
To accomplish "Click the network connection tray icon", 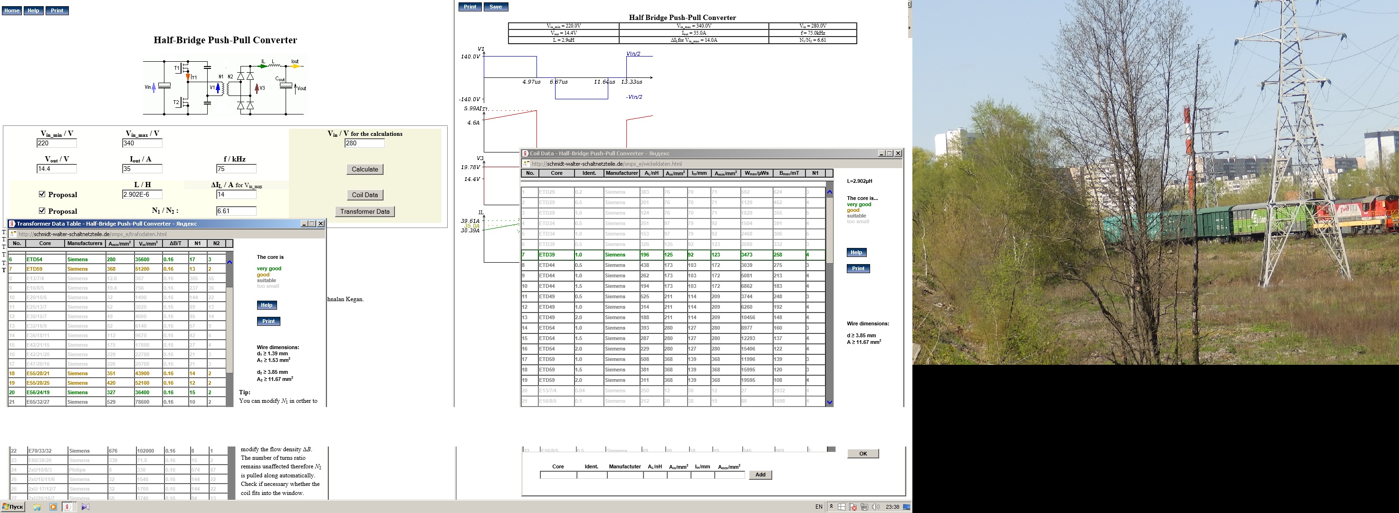I will point(864,507).
